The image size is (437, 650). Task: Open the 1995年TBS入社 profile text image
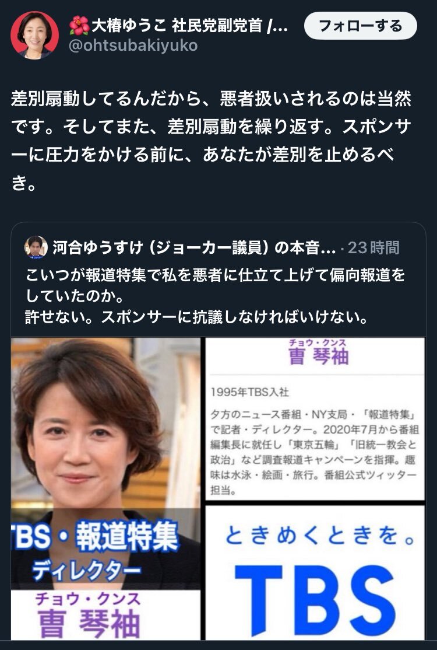pos(315,419)
